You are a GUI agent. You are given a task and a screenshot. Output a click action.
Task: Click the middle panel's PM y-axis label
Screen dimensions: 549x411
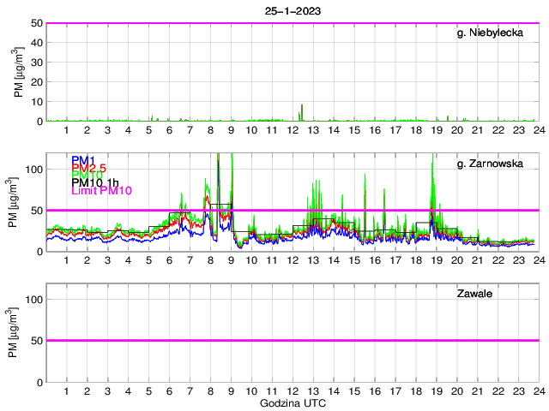click(x=19, y=202)
